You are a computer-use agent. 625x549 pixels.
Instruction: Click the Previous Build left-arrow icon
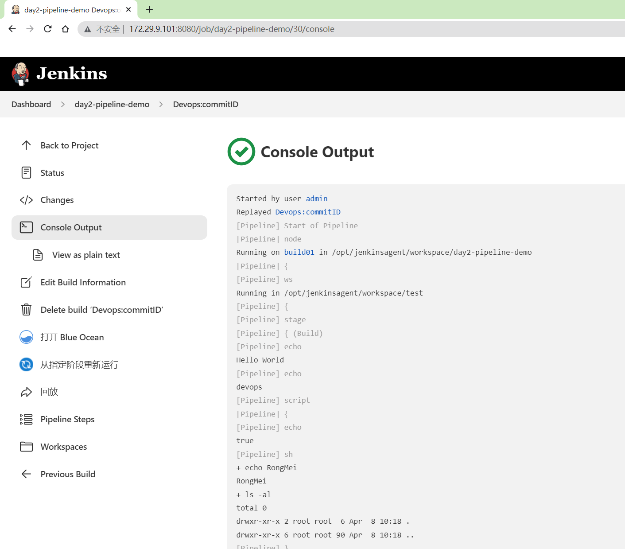tap(26, 474)
